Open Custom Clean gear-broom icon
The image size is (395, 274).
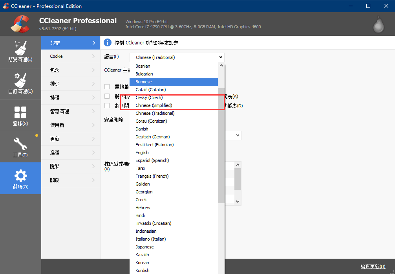(20, 80)
